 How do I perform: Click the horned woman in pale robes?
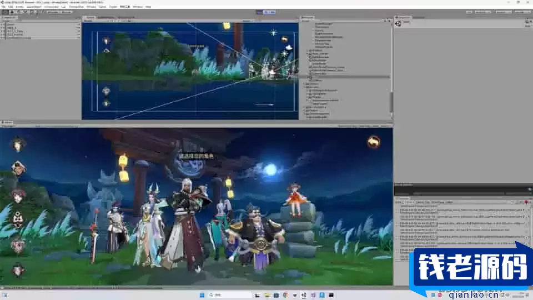point(150,224)
